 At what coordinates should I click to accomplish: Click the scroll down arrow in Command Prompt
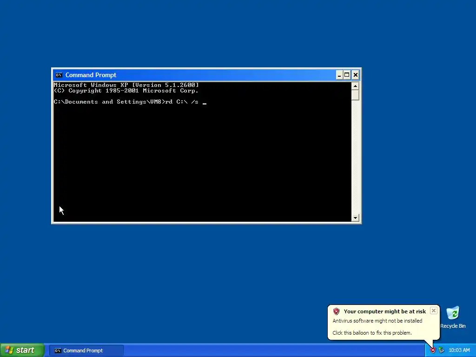click(355, 218)
